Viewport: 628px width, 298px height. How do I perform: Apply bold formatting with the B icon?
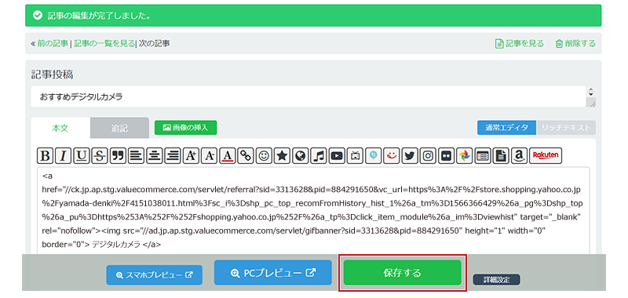click(46, 156)
